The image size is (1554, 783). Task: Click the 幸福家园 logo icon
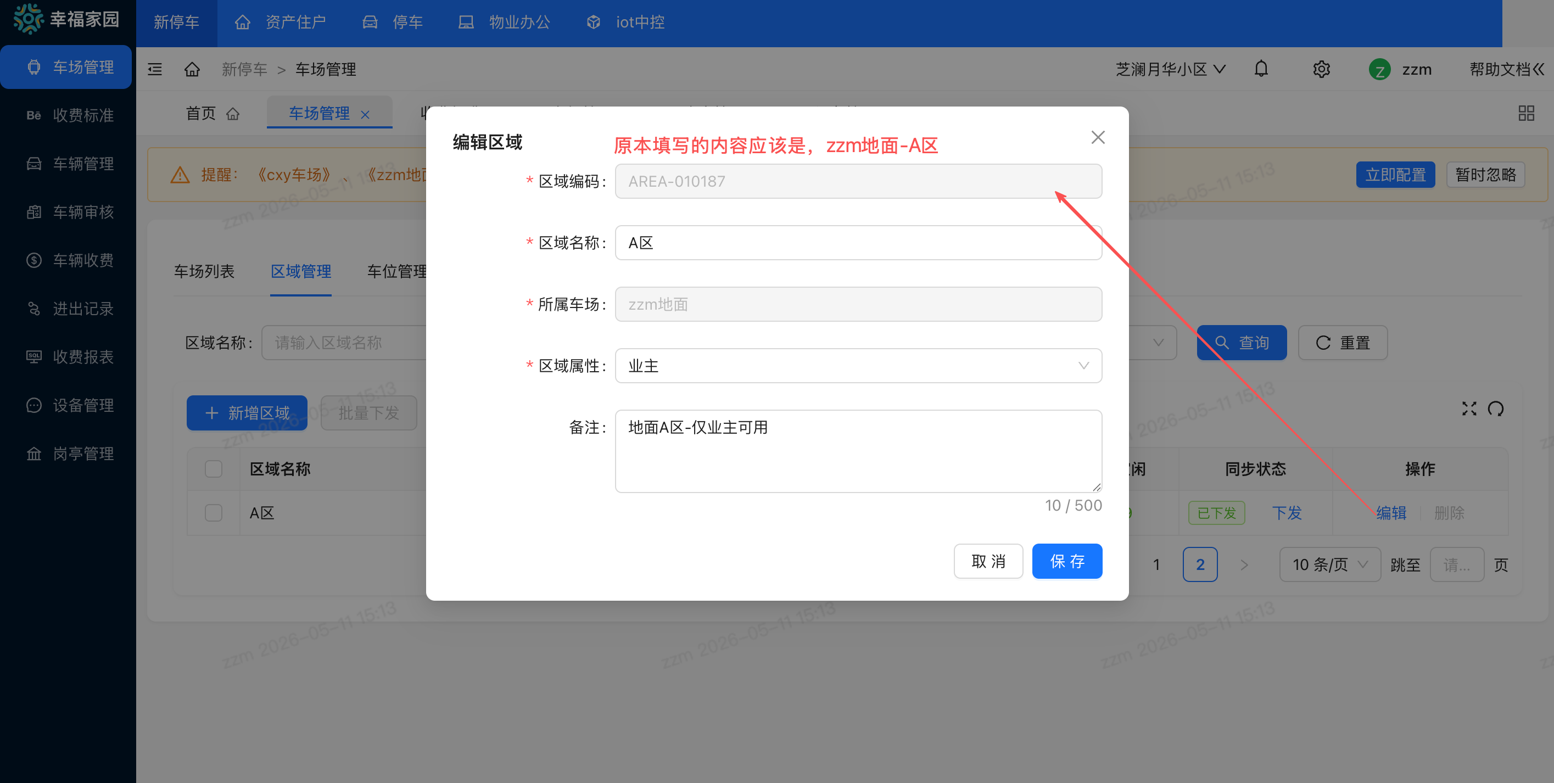28,19
